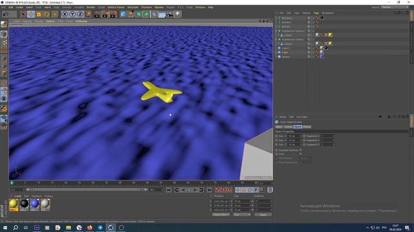Open Windows Start menu

(x=5, y=227)
